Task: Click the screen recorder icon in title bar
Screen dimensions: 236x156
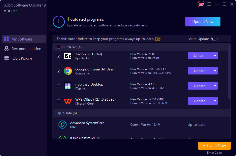Action: [x=201, y=4]
